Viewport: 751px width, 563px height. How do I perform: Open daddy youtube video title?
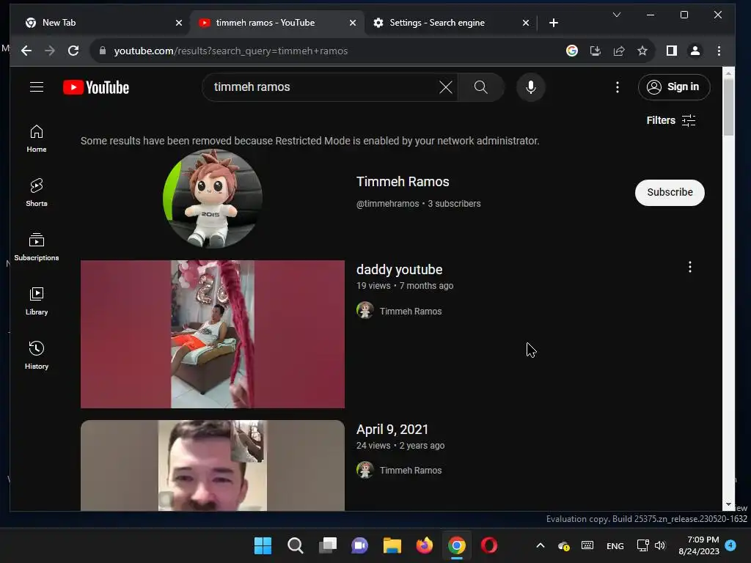399,270
